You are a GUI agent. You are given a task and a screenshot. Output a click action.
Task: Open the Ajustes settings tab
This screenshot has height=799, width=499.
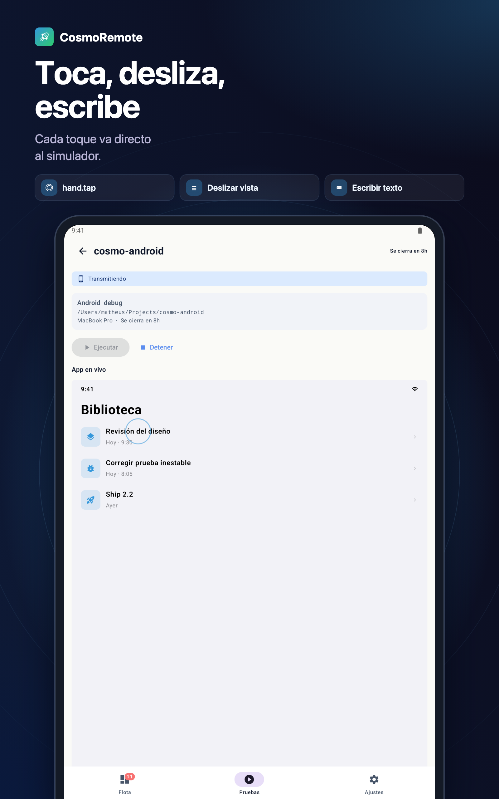374,784
